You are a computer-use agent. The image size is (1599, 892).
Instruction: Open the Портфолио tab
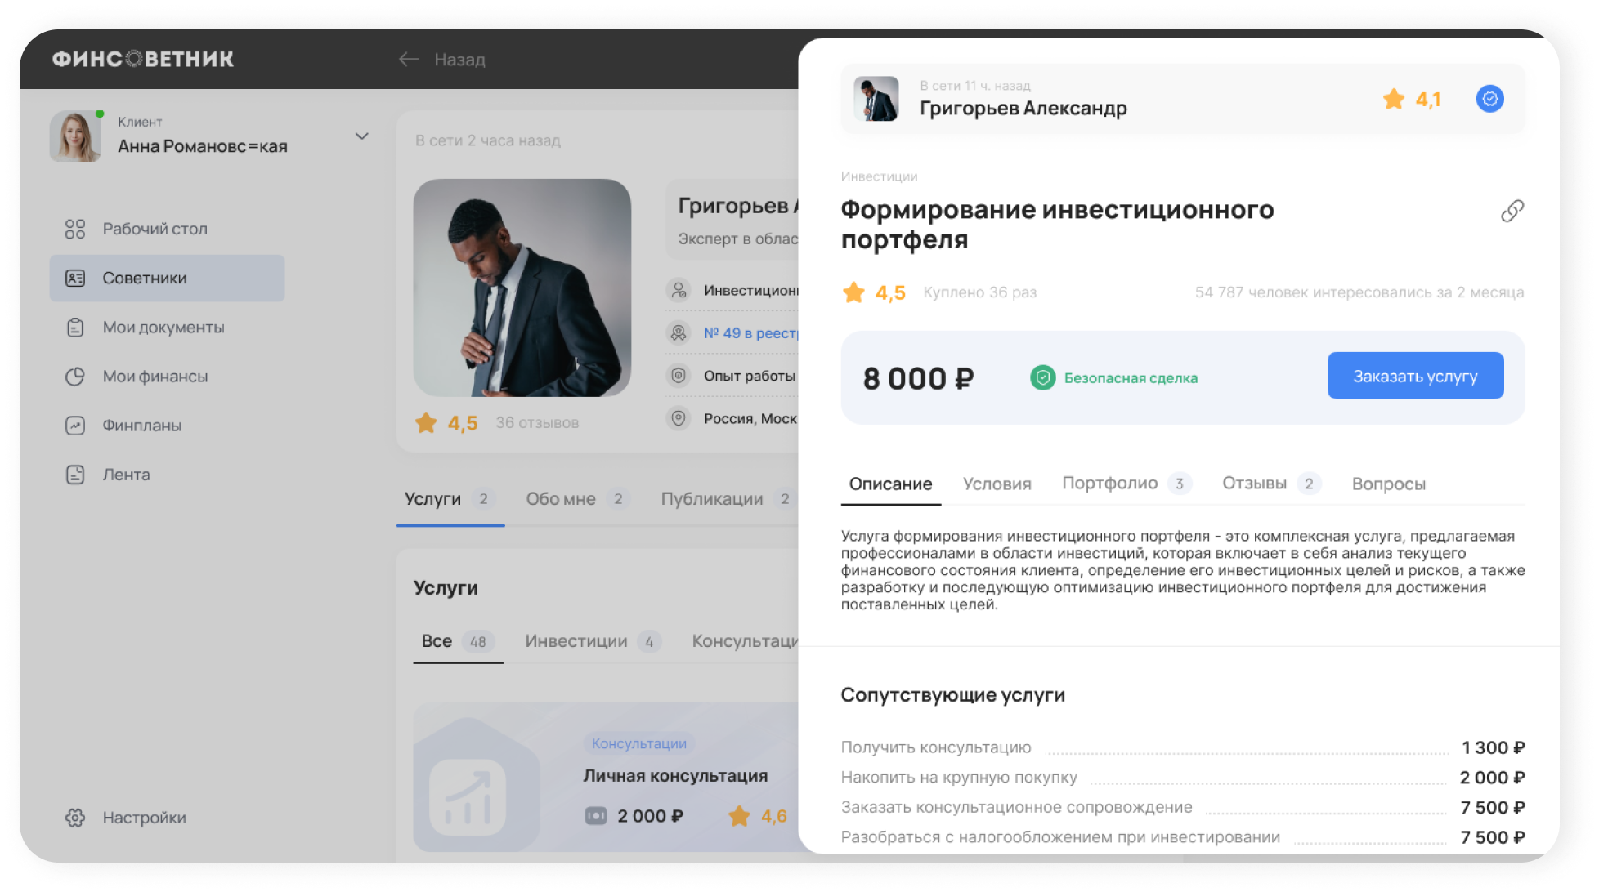pyautogui.click(x=1108, y=483)
